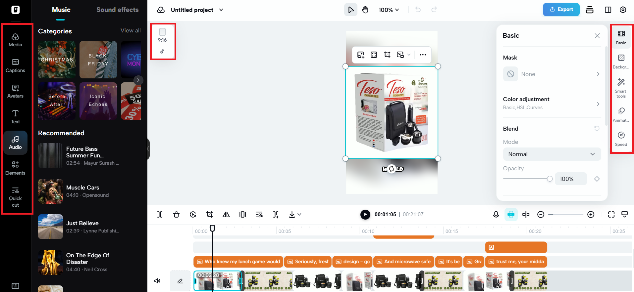Open the layout switcher icon in top bar
634x292 pixels.
pyautogui.click(x=608, y=10)
